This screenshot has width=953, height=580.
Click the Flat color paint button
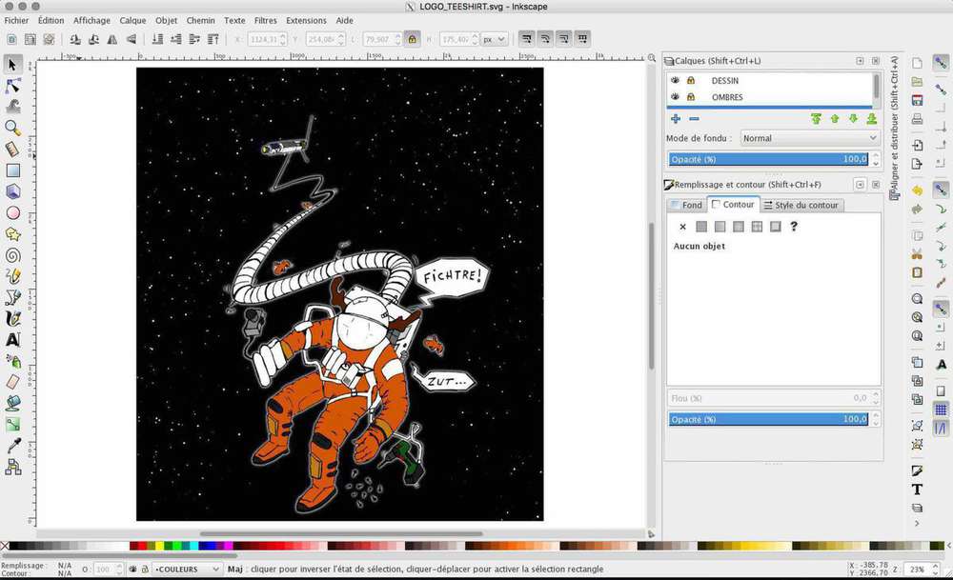[701, 227]
